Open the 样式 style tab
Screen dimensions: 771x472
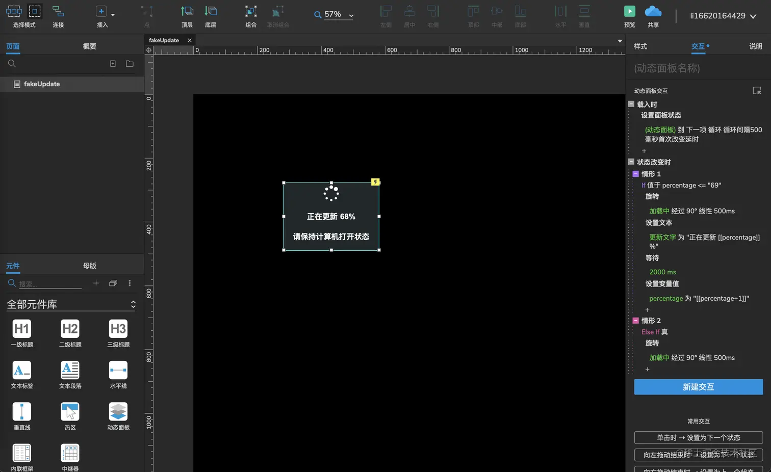tap(640, 46)
